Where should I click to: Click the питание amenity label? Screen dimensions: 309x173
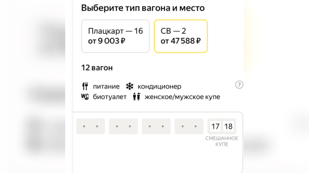106,87
